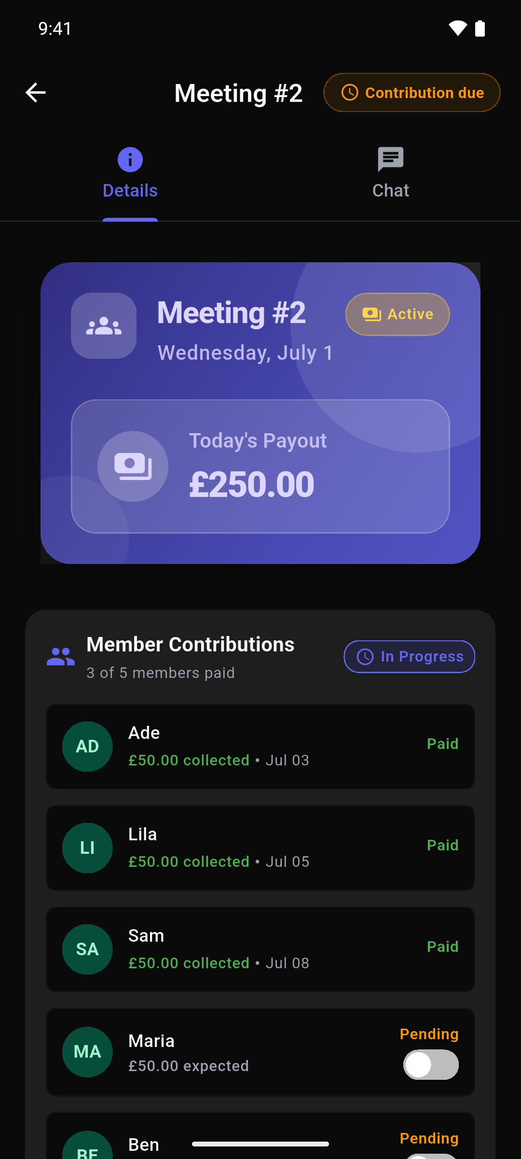Click the Details info icon
Viewport: 521px width, 1159px height.
[130, 159]
